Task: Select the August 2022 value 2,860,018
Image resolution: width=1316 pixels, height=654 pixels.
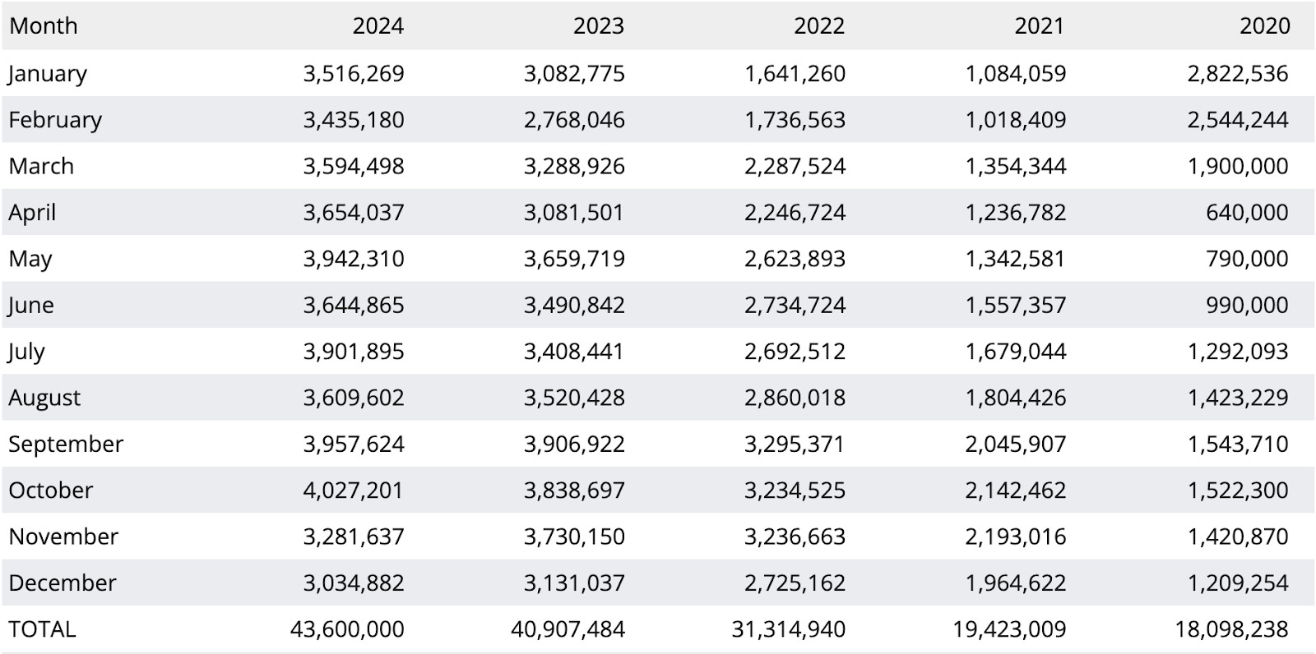Action: point(795,398)
